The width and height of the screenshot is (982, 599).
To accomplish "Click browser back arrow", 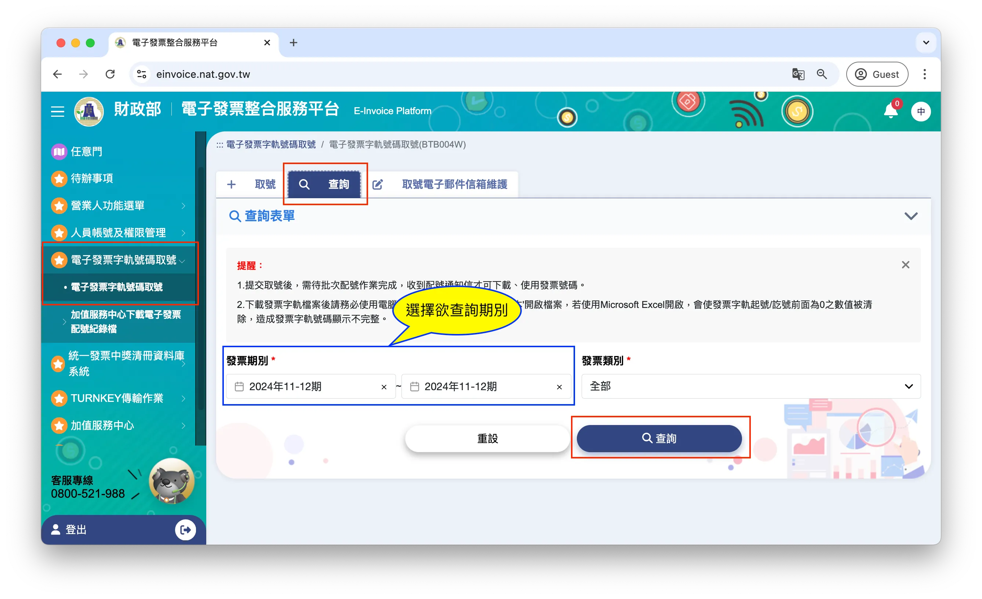I will (x=57, y=74).
